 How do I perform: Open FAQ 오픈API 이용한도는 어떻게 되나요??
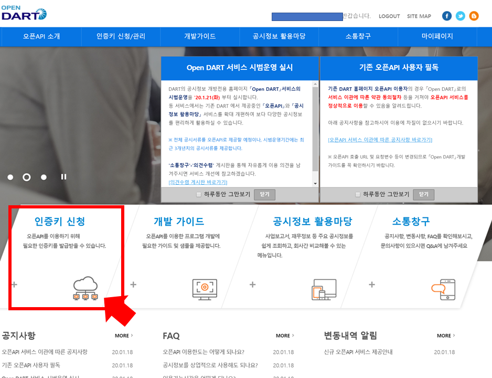click(204, 352)
